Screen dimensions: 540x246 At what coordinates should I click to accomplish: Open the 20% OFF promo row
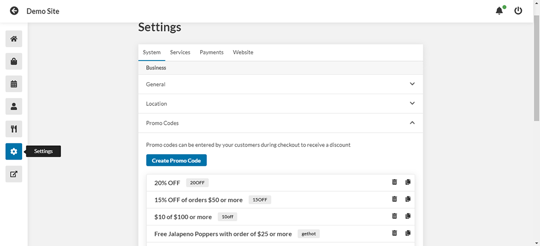[x=281, y=183]
